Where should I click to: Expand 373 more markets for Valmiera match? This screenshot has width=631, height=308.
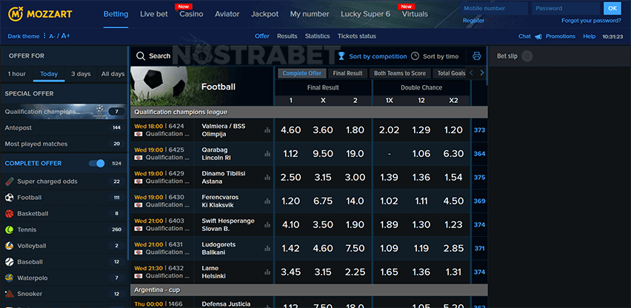click(x=479, y=130)
